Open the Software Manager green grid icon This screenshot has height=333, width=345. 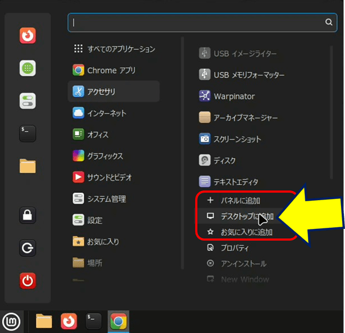(x=28, y=68)
